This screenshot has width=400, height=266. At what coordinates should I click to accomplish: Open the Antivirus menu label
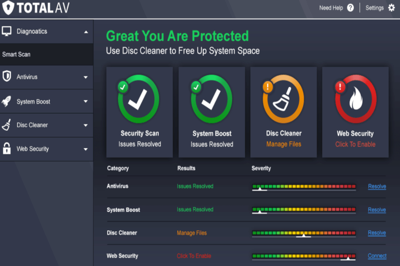click(x=27, y=77)
